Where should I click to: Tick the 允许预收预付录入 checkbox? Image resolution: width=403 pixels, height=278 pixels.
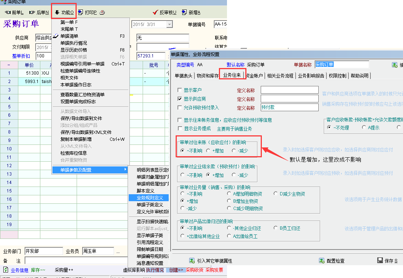pyautogui.click(x=180, y=108)
